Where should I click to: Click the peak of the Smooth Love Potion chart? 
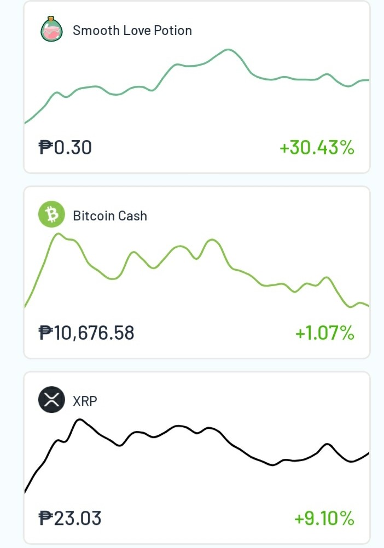(x=228, y=50)
